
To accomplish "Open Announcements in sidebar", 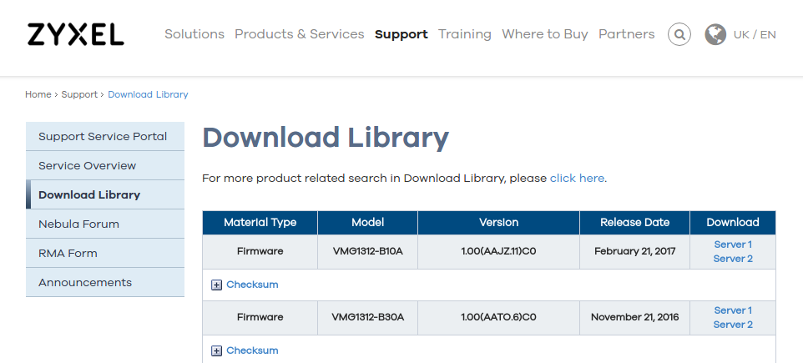I will 105,283.
